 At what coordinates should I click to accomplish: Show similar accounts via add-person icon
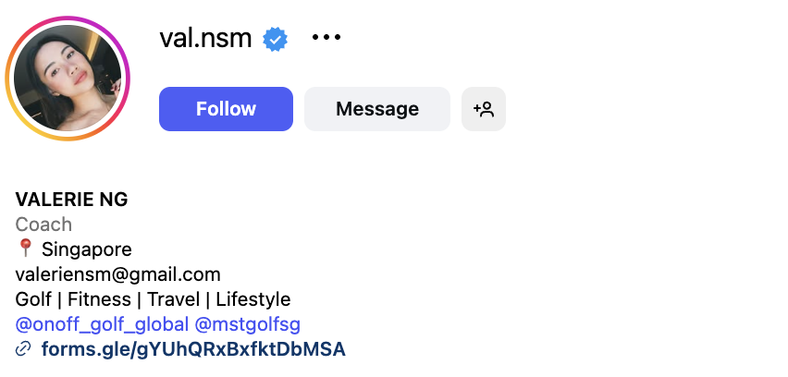pyautogui.click(x=484, y=109)
